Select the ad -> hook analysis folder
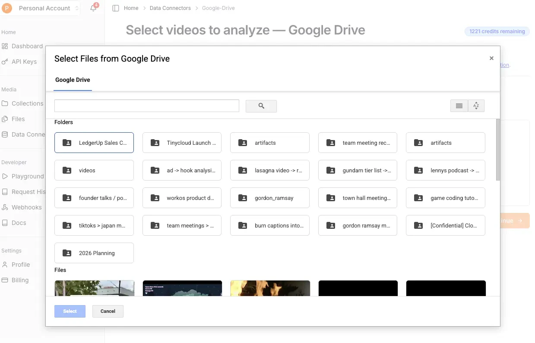The image size is (535, 343). click(182, 170)
